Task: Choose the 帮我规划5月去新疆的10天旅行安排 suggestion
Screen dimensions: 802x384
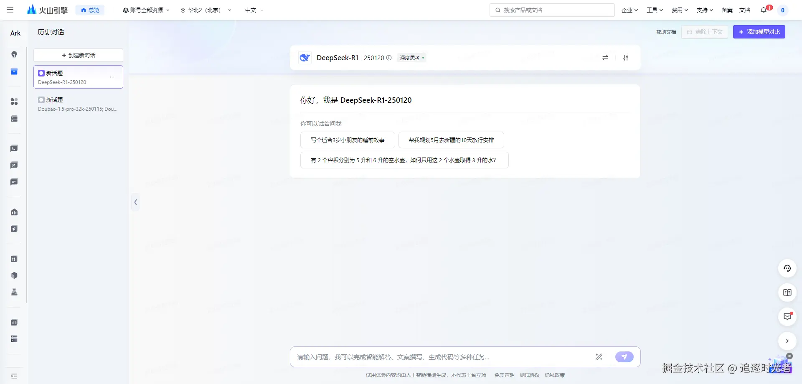Action: [x=451, y=140]
